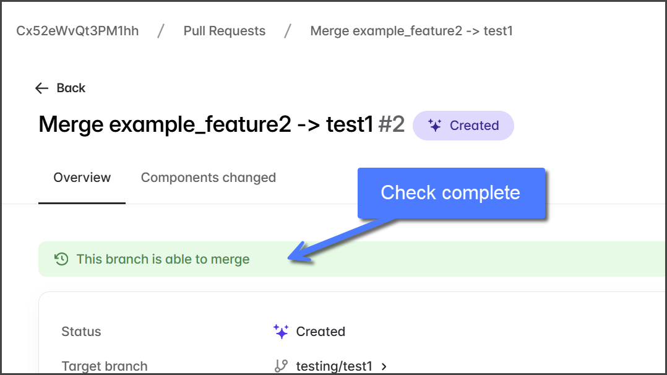Click the sparkle icon in the Status row
Image resolution: width=667 pixels, height=375 pixels.
(x=281, y=332)
